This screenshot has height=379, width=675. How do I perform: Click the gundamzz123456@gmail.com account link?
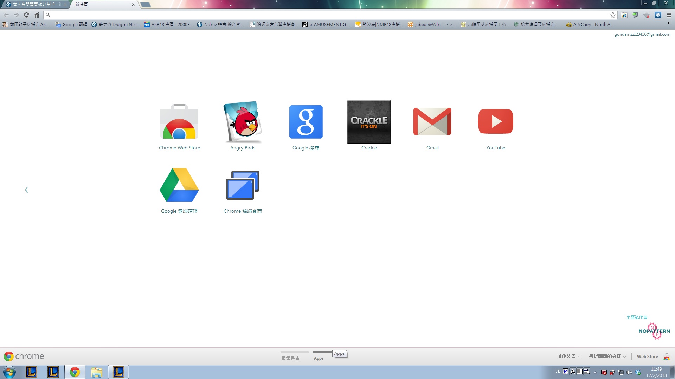[642, 34]
